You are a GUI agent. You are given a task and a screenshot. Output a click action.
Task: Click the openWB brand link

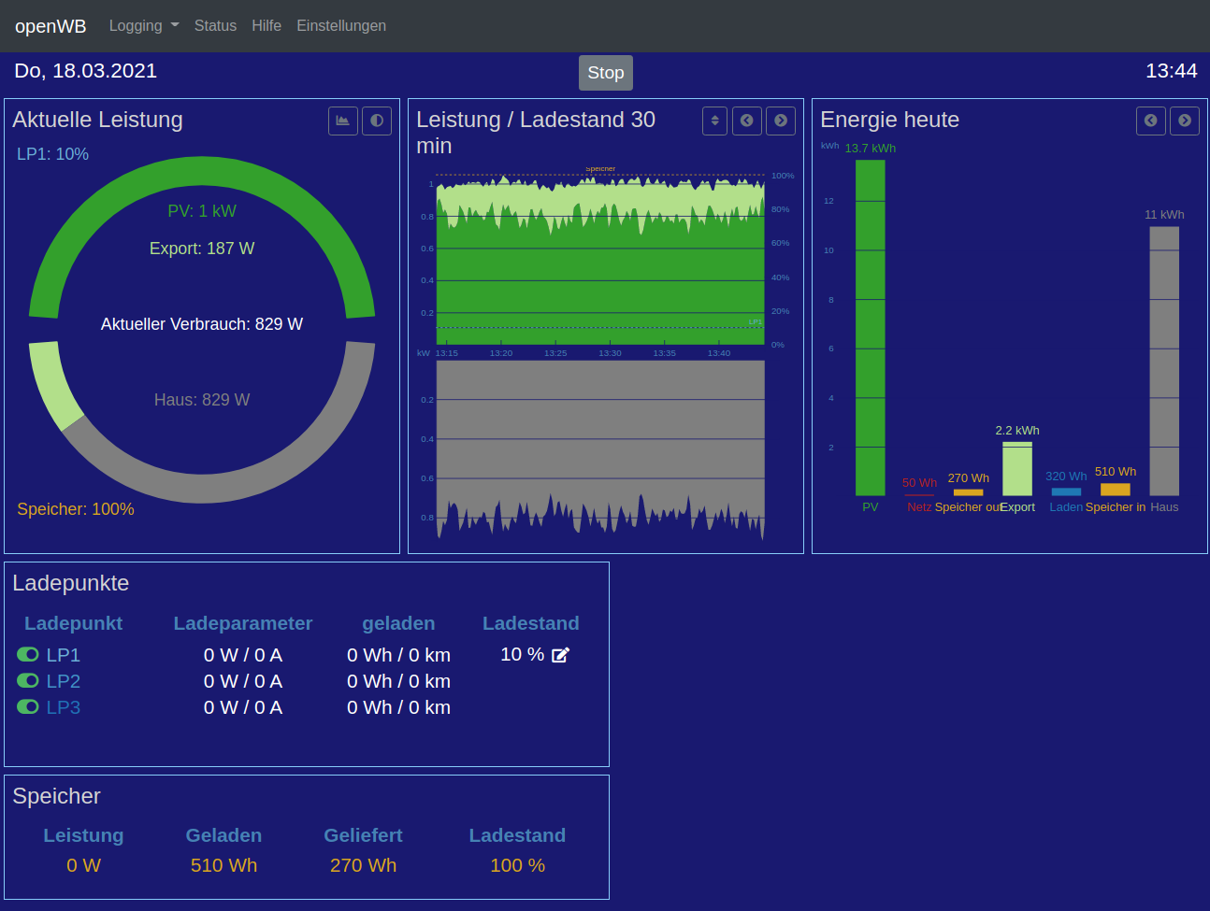pos(50,26)
